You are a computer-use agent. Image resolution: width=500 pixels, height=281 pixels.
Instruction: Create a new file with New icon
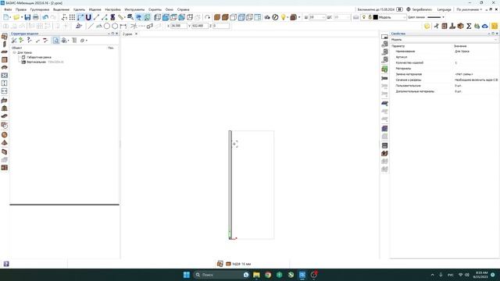pos(5,17)
